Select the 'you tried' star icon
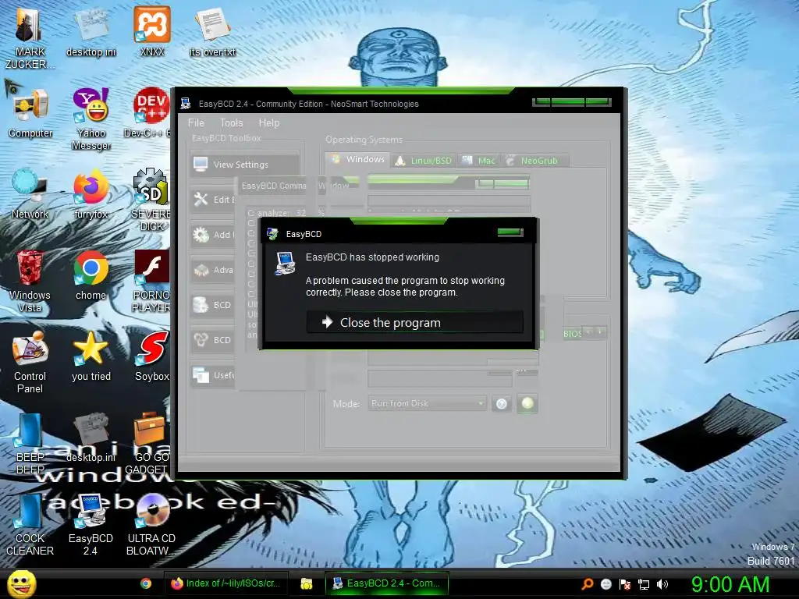 [x=91, y=356]
